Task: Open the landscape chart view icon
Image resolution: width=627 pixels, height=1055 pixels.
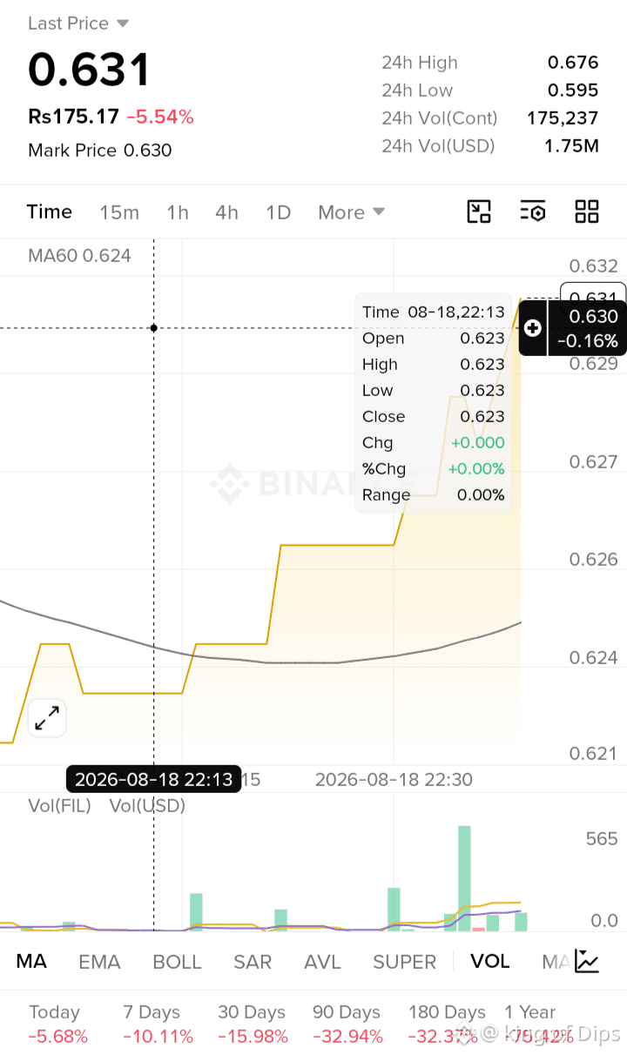Action: point(479,212)
